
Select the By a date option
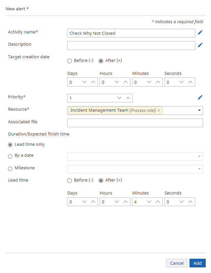coord(10,156)
